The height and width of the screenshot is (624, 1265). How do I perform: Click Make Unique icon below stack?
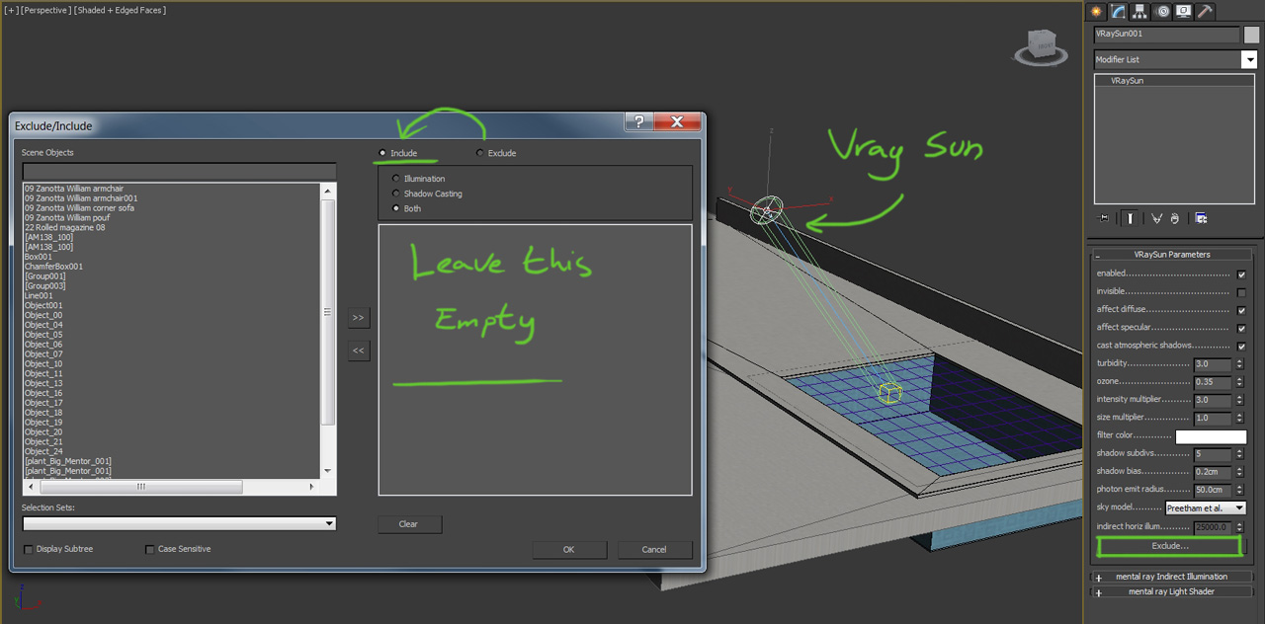(1156, 218)
